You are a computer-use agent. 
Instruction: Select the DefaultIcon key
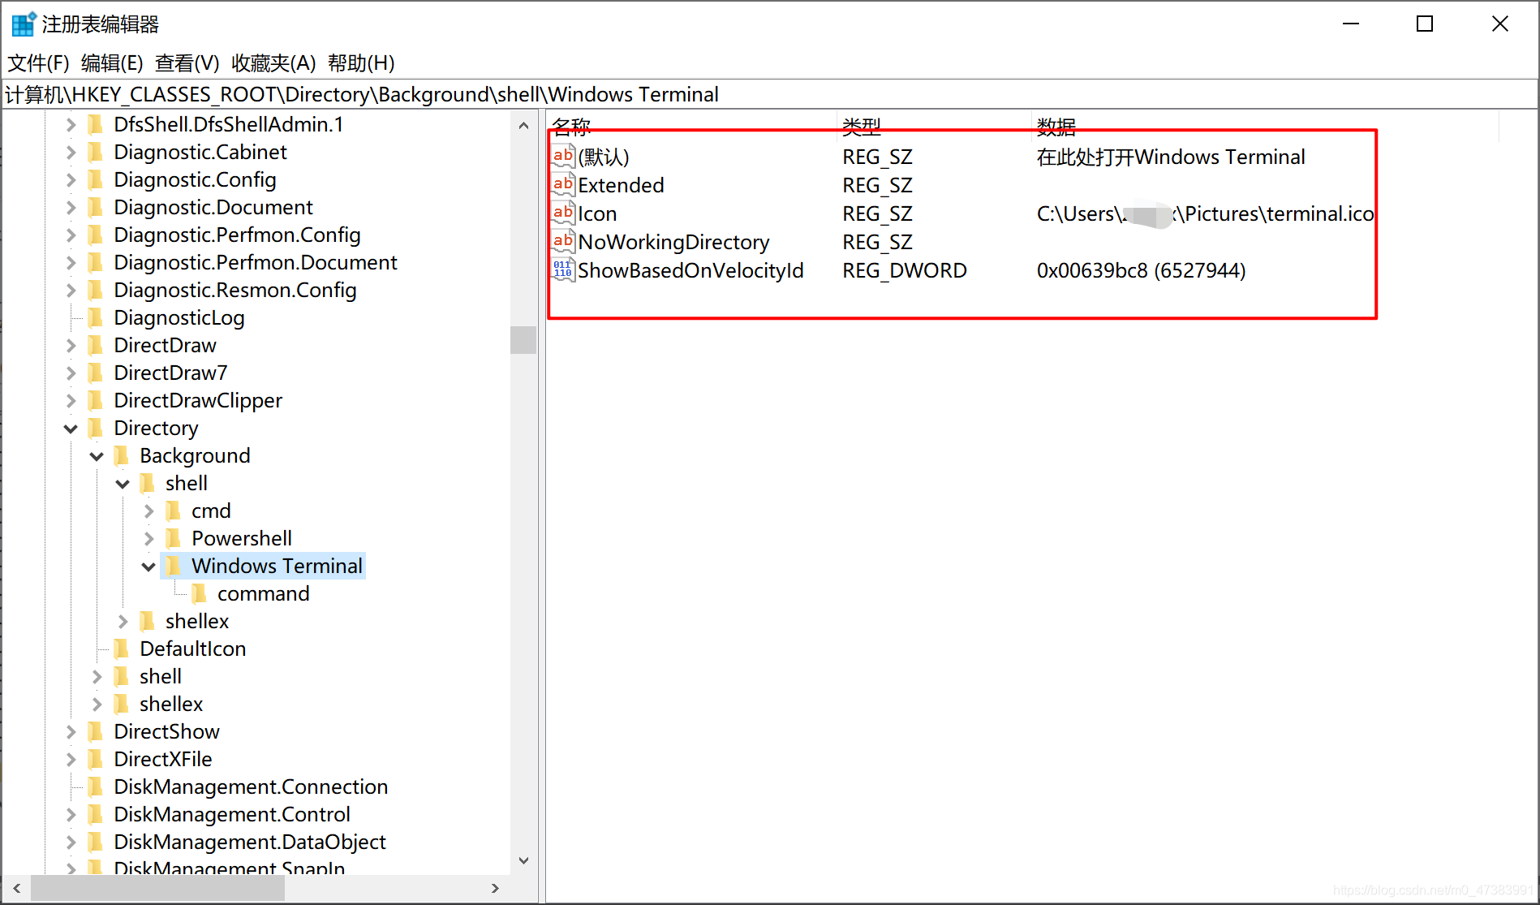pyautogui.click(x=192, y=649)
